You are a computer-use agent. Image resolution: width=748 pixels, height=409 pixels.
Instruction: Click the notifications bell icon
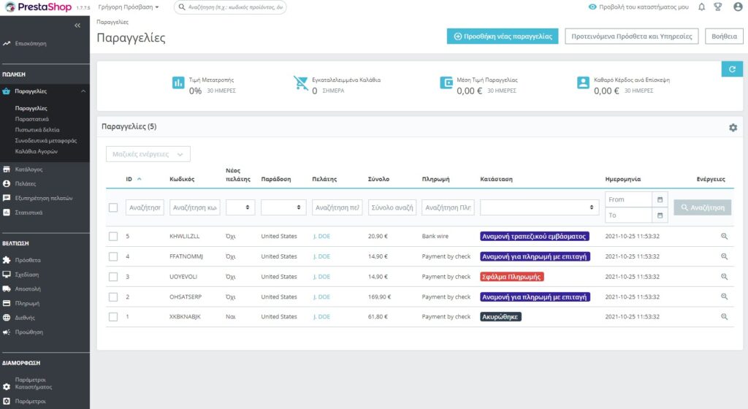pyautogui.click(x=701, y=7)
